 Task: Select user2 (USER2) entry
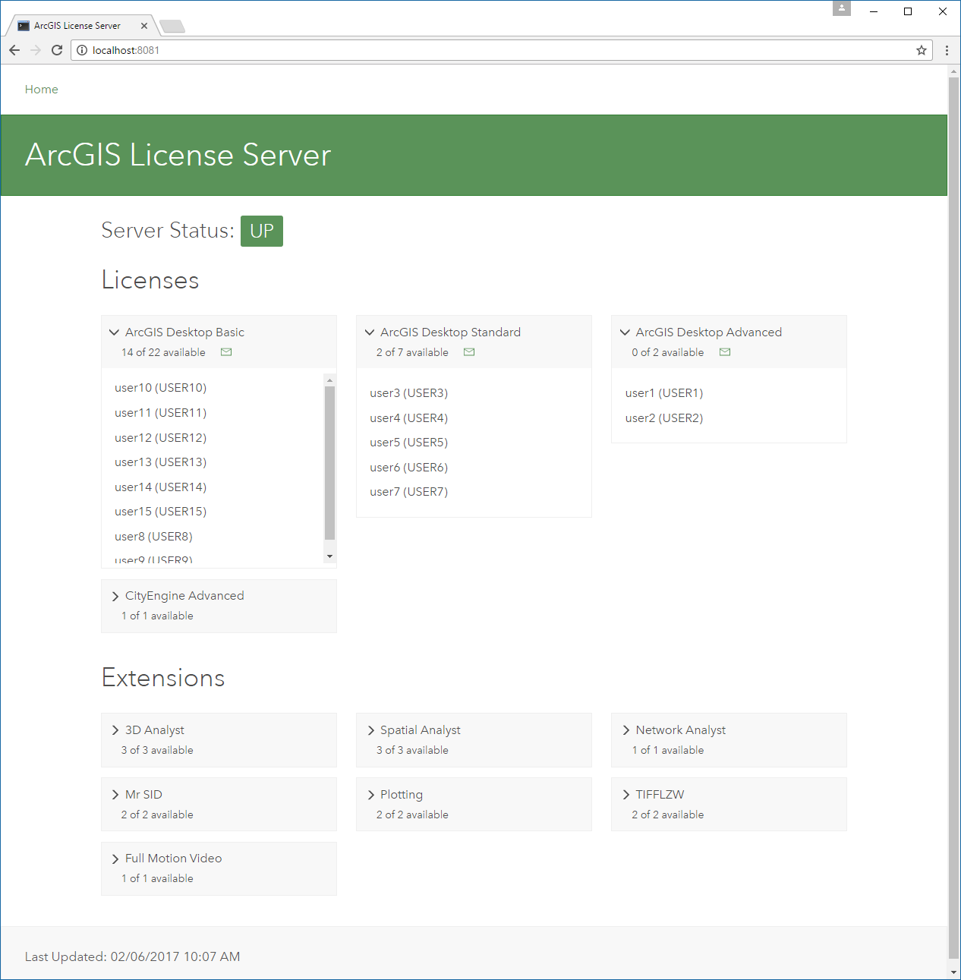tap(664, 418)
